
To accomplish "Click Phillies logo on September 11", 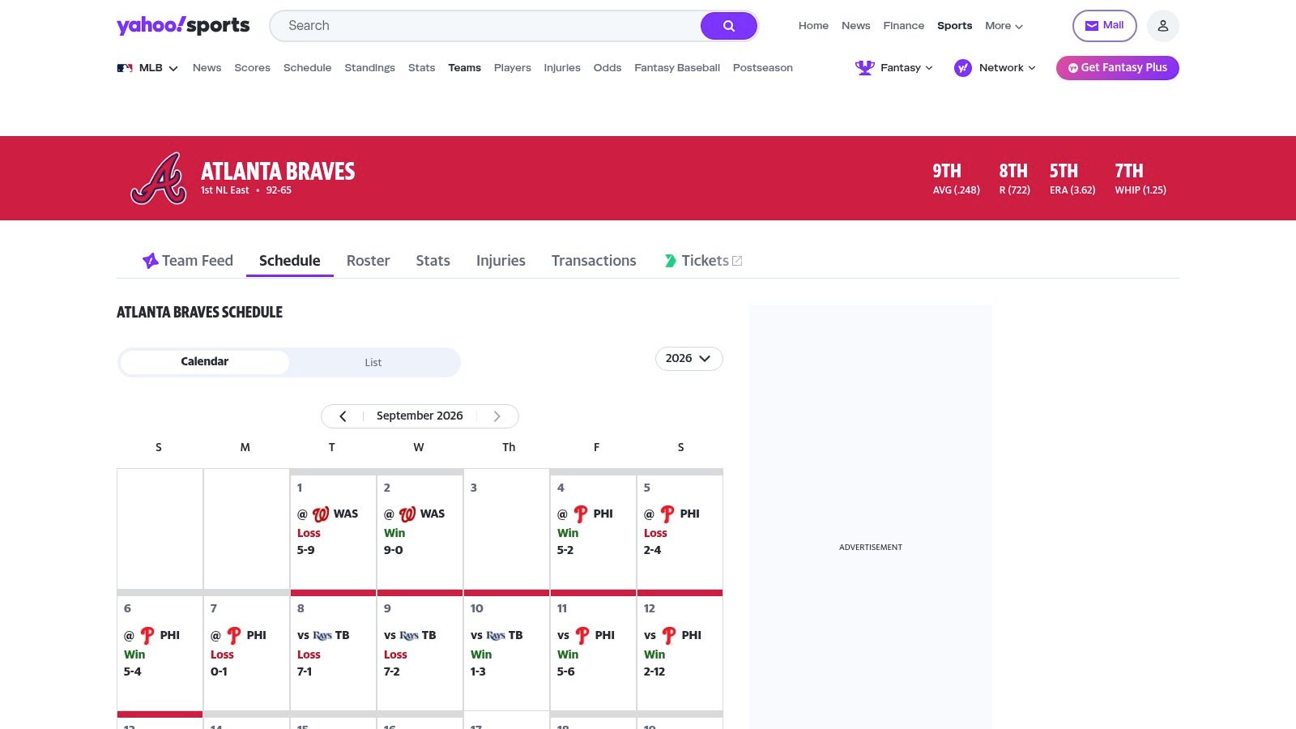I will tap(582, 636).
